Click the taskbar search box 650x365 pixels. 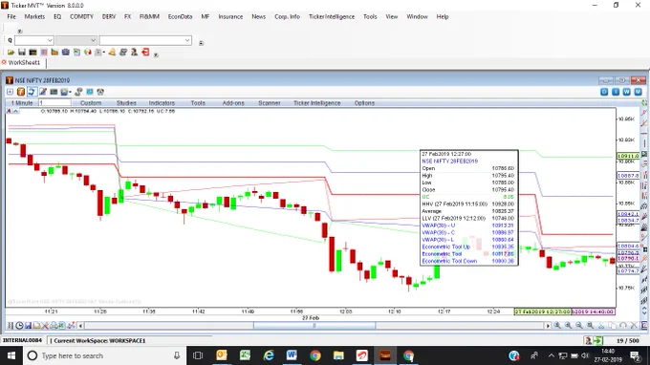[103, 355]
